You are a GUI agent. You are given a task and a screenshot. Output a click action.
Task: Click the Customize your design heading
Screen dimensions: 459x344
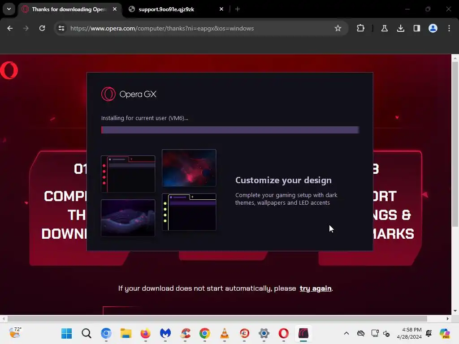tap(283, 180)
